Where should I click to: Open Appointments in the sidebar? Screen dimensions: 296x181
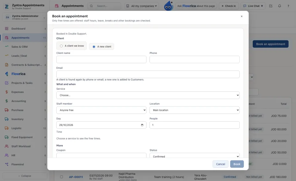pos(25,38)
